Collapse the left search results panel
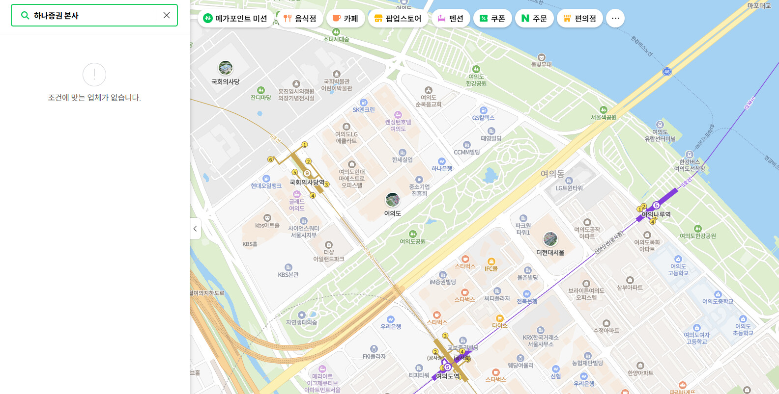Image resolution: width=779 pixels, height=394 pixels. [195, 229]
